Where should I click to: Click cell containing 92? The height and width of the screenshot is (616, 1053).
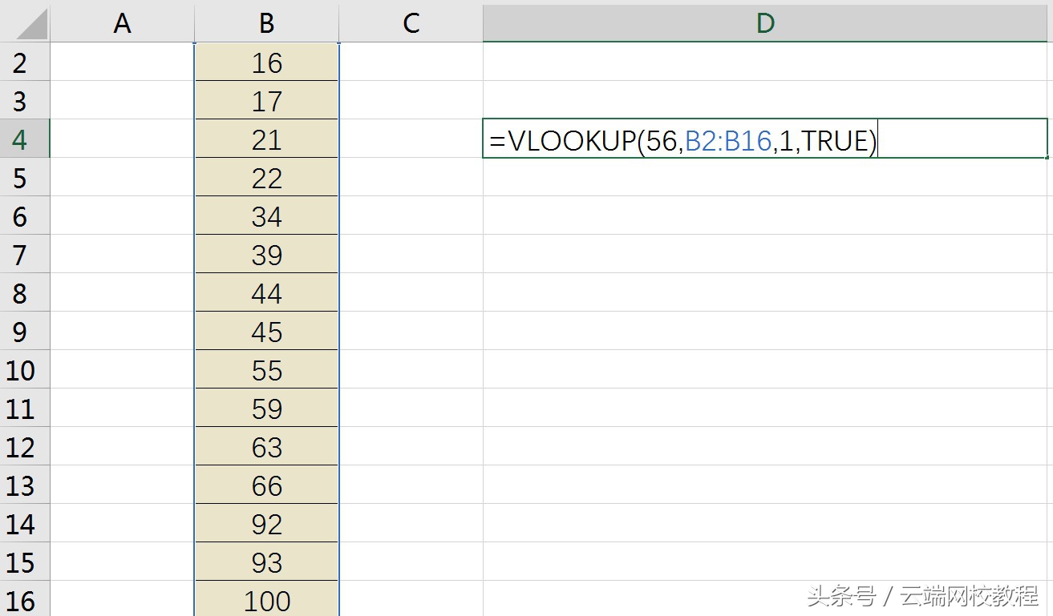point(266,523)
